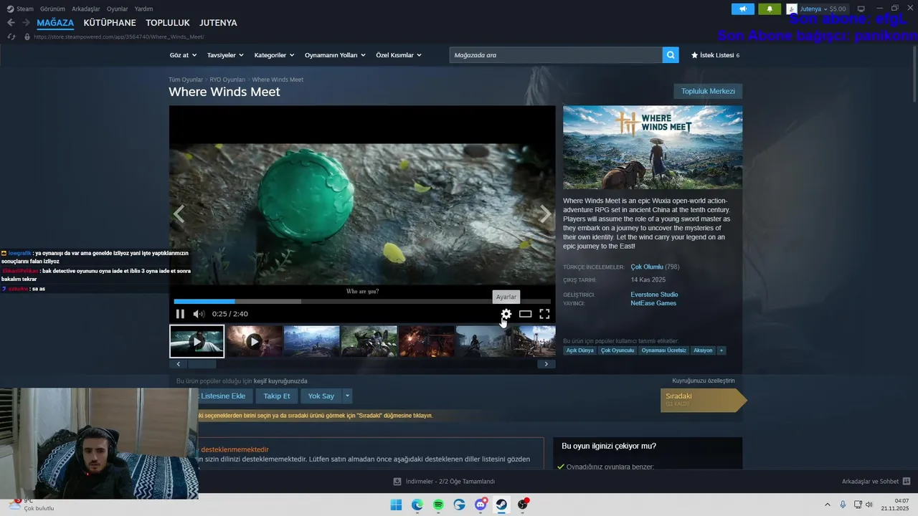Viewport: 918px width, 516px height.
Task: Click the Çok Oyunculu tag
Action: tap(617, 350)
